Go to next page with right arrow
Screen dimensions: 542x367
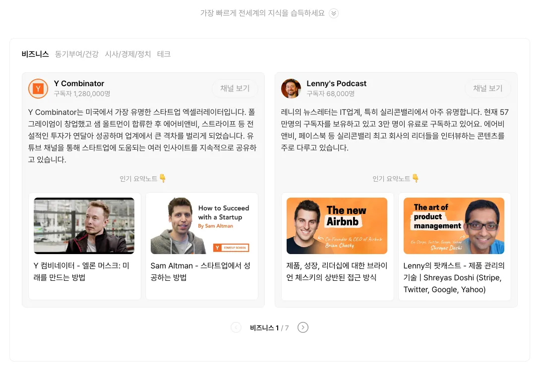pos(303,327)
